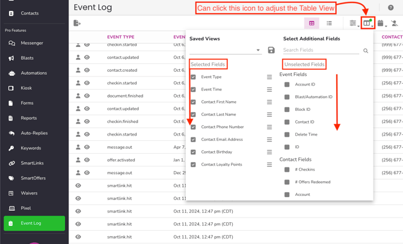This screenshot has width=403, height=244.
Task: Open the table columns view adjuster
Action: (368, 23)
